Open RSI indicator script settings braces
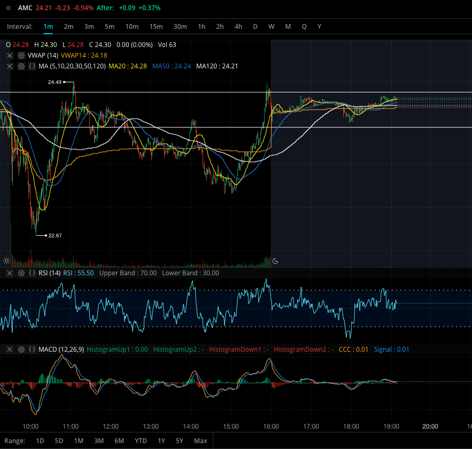 [x=32, y=273]
